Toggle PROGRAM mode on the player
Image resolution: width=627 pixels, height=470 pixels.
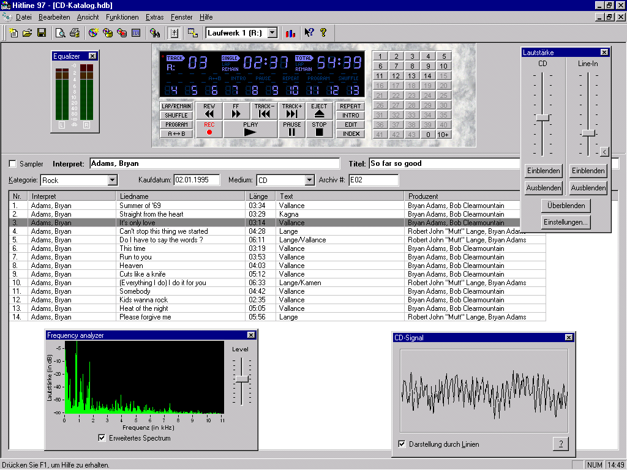[176, 125]
